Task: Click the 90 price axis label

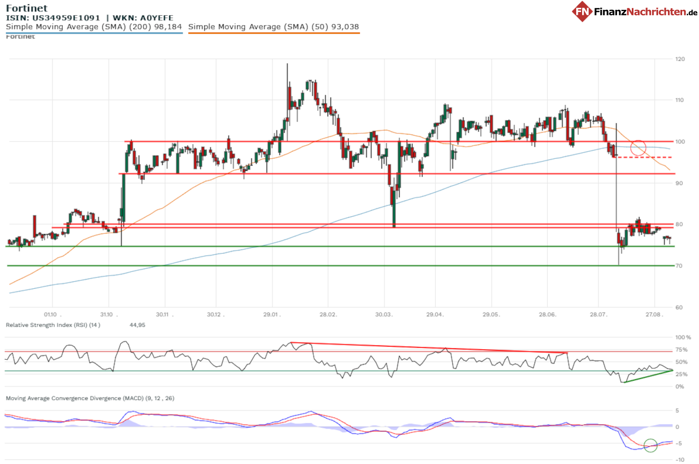Action: tap(679, 183)
